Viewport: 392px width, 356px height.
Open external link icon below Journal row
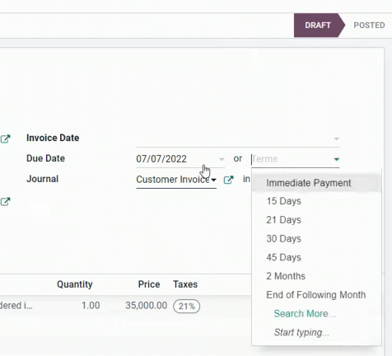pos(5,202)
